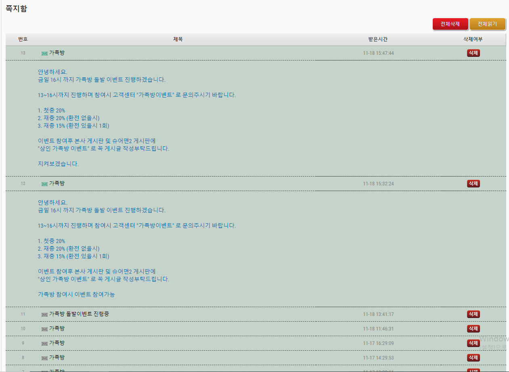Click the envelope icon on message 10
The height and width of the screenshot is (372, 509).
44,329
